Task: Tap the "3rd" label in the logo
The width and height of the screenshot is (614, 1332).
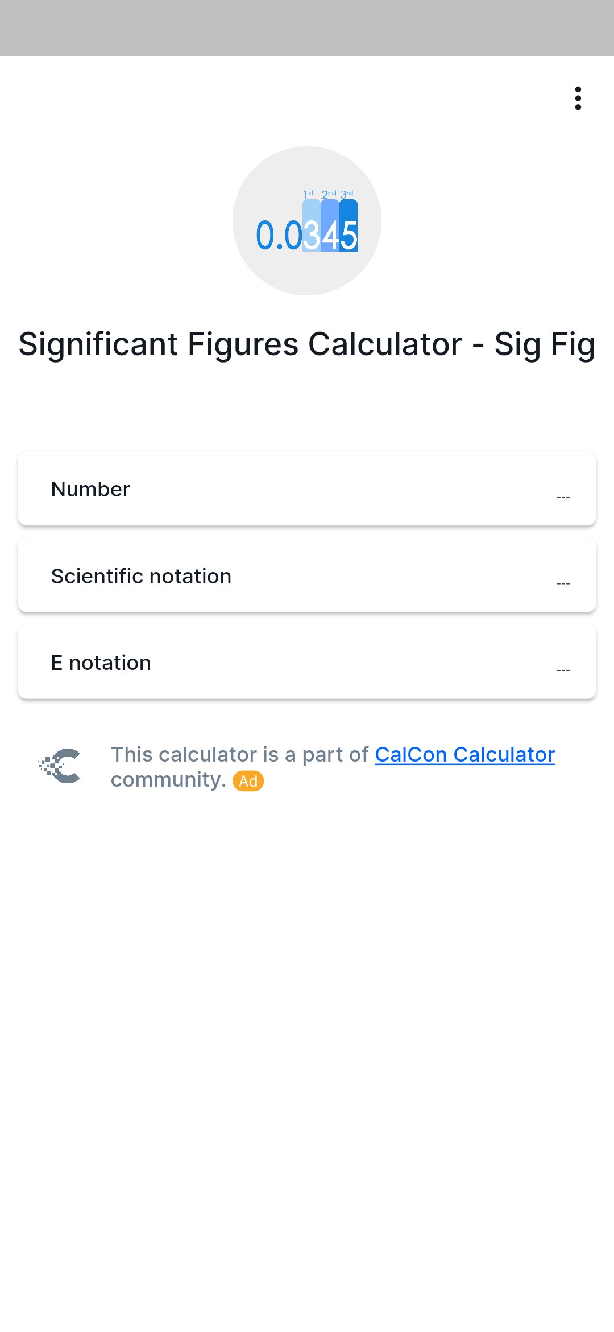Action: point(347,194)
